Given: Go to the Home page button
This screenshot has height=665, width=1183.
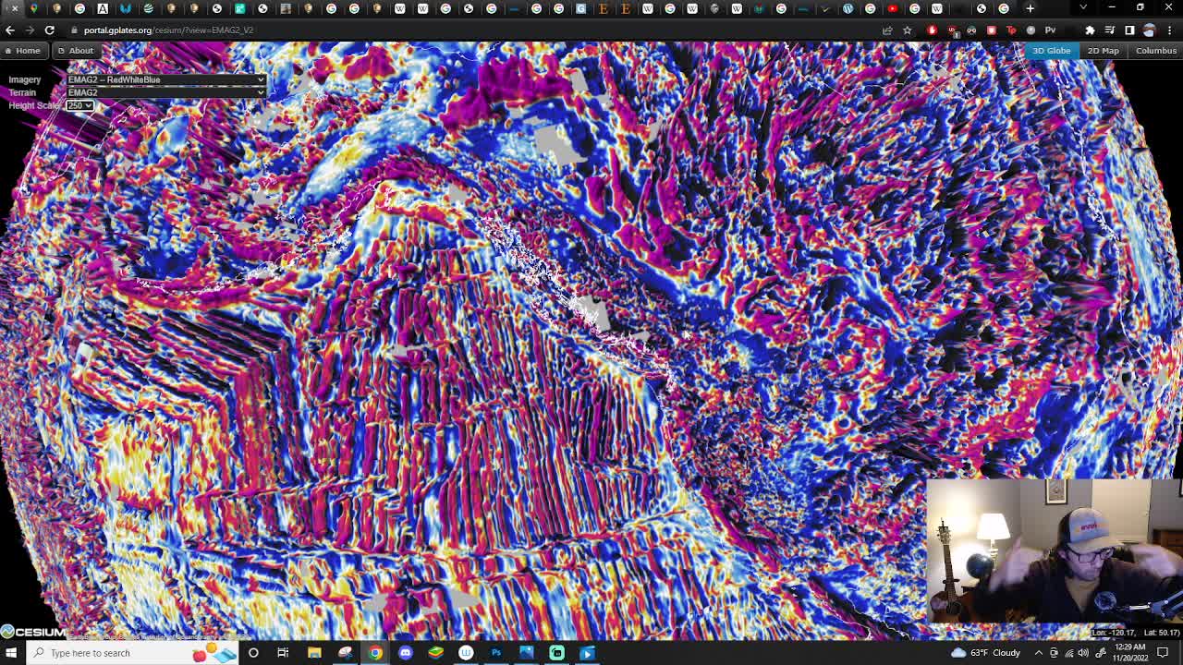Looking at the screenshot, I should 22,51.
